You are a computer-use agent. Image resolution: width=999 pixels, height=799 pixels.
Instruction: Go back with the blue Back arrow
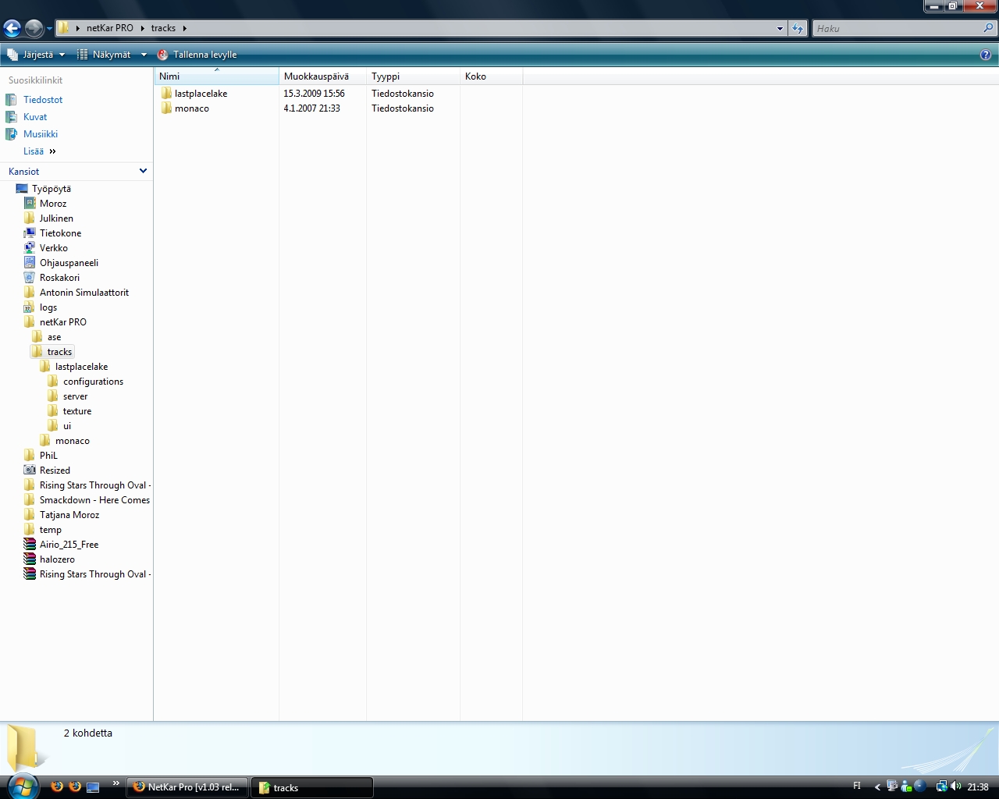(x=12, y=29)
